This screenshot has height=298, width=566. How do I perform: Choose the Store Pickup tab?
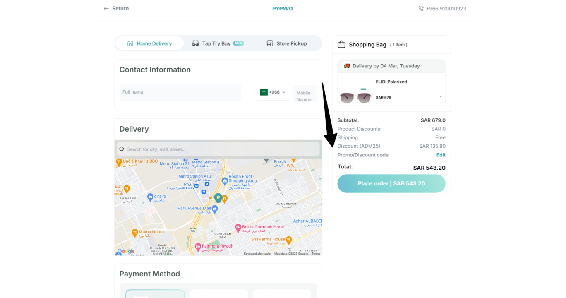287,43
